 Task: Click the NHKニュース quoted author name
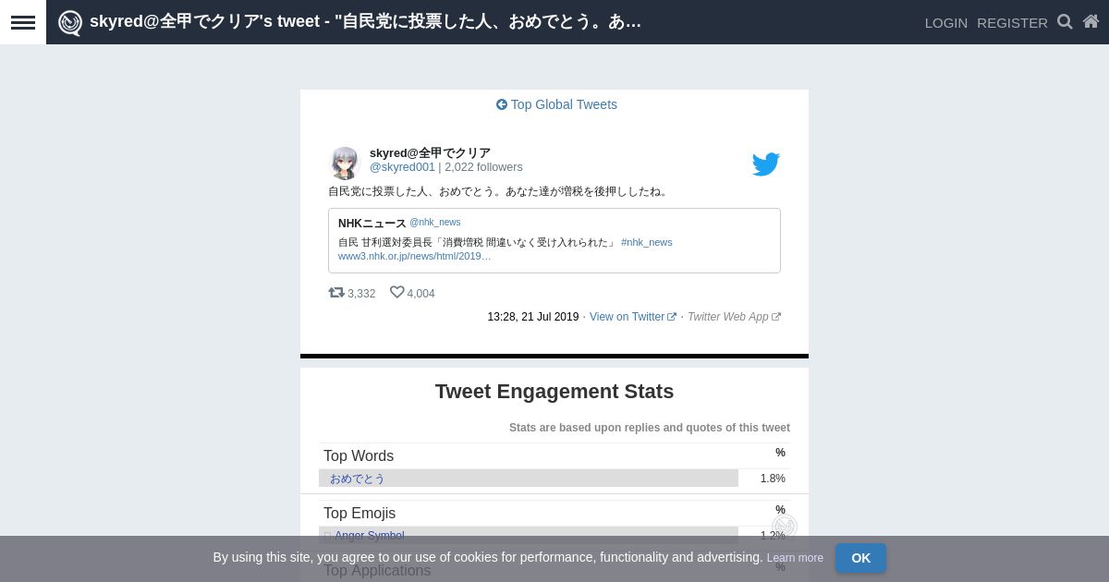click(x=372, y=224)
